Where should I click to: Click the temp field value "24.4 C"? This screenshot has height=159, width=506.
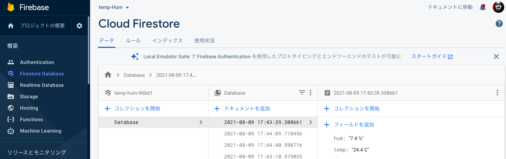pos(360,150)
